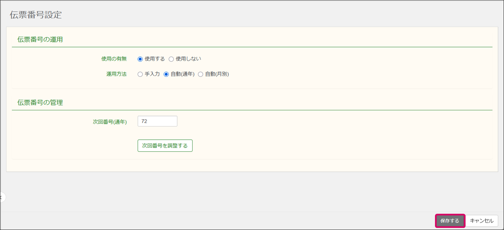Choose the 手入力 radio button circle

tap(140, 74)
